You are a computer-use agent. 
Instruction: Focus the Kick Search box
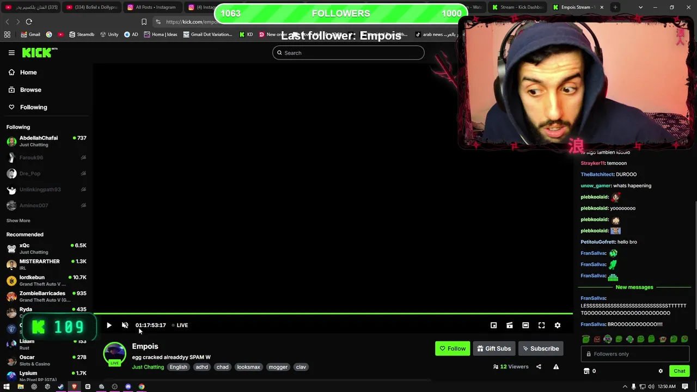click(348, 53)
